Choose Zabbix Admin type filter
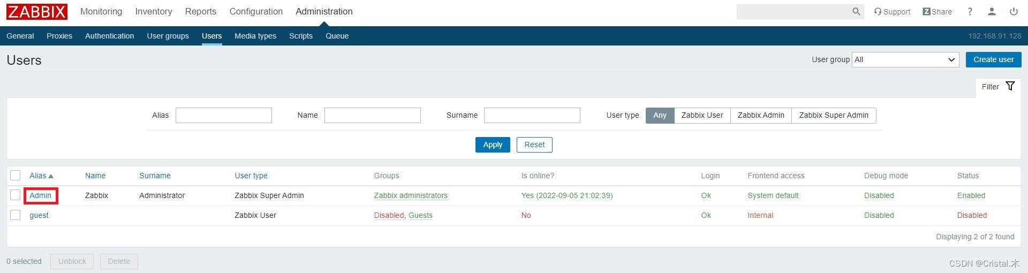The image size is (1028, 273). [x=761, y=115]
